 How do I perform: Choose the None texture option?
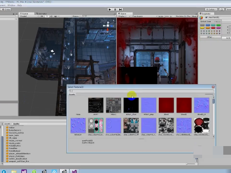pyautogui.click(x=78, y=107)
